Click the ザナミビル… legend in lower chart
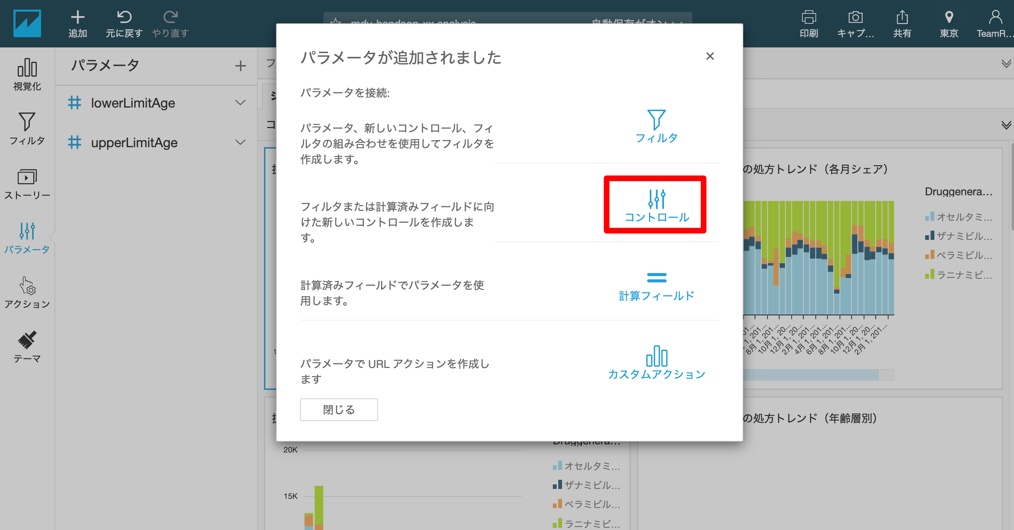 586,485
